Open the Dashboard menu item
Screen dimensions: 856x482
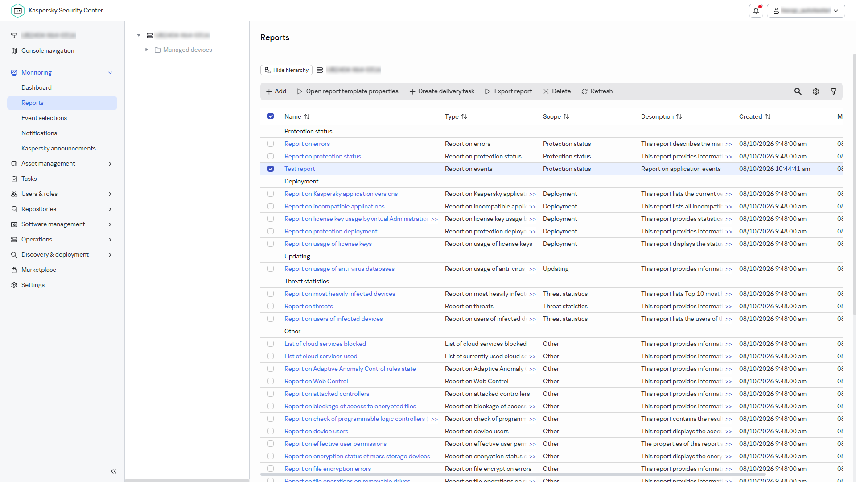tap(37, 88)
